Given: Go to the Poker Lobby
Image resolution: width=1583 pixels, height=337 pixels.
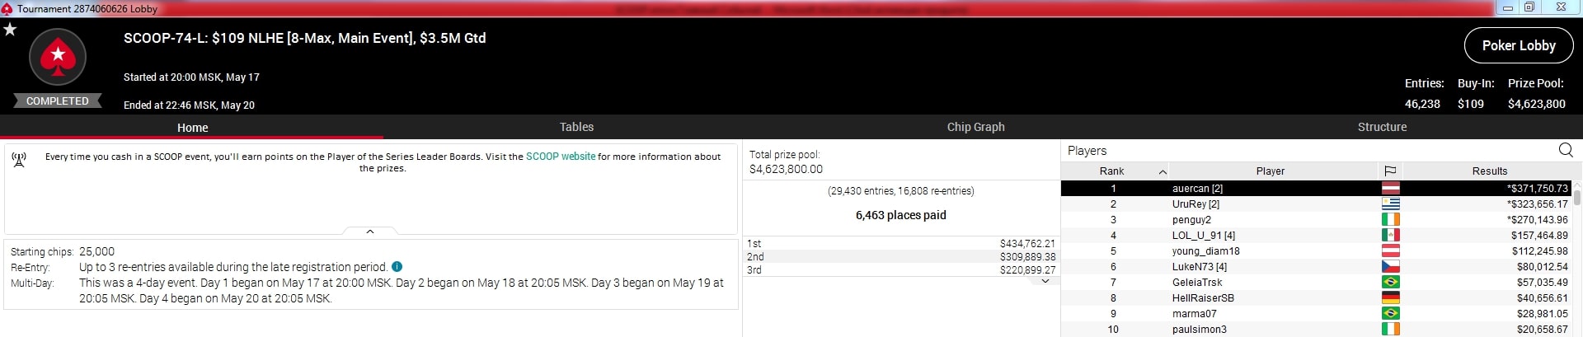Looking at the screenshot, I should 1519,46.
